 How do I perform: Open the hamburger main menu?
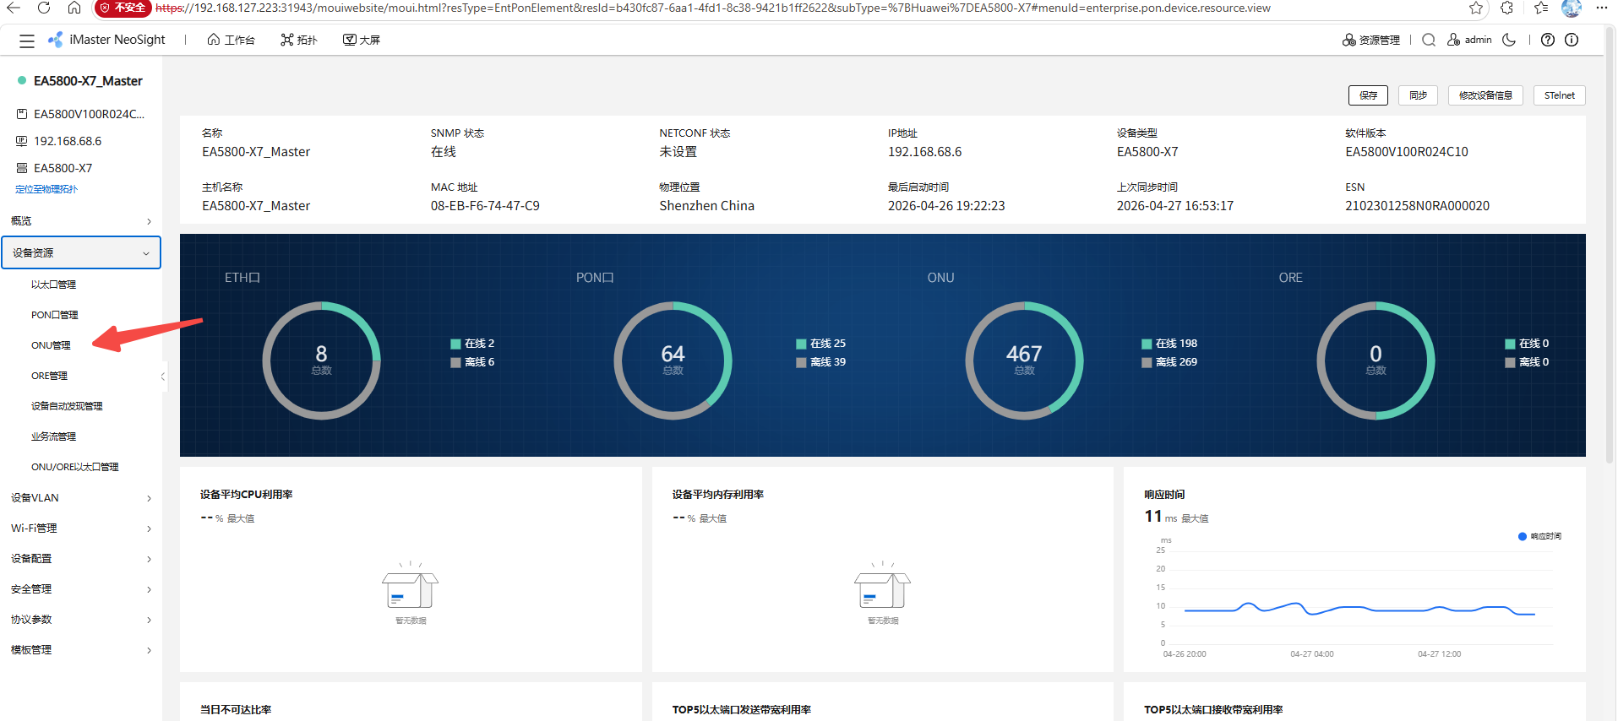[27, 41]
